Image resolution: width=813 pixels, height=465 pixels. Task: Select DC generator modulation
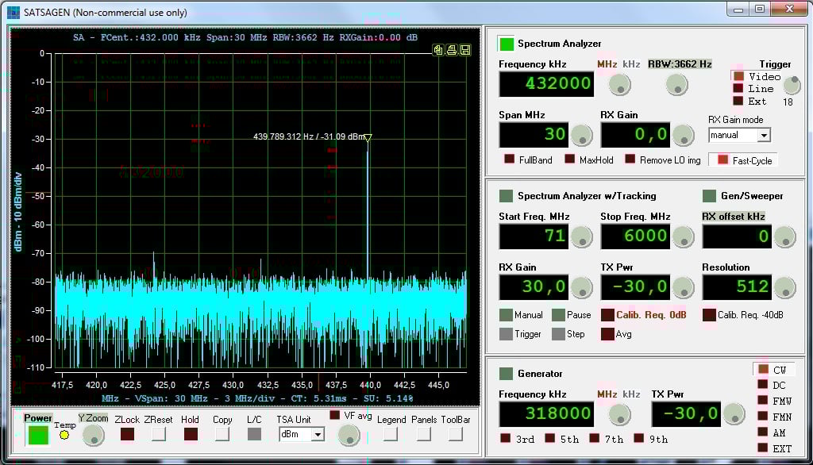[763, 385]
